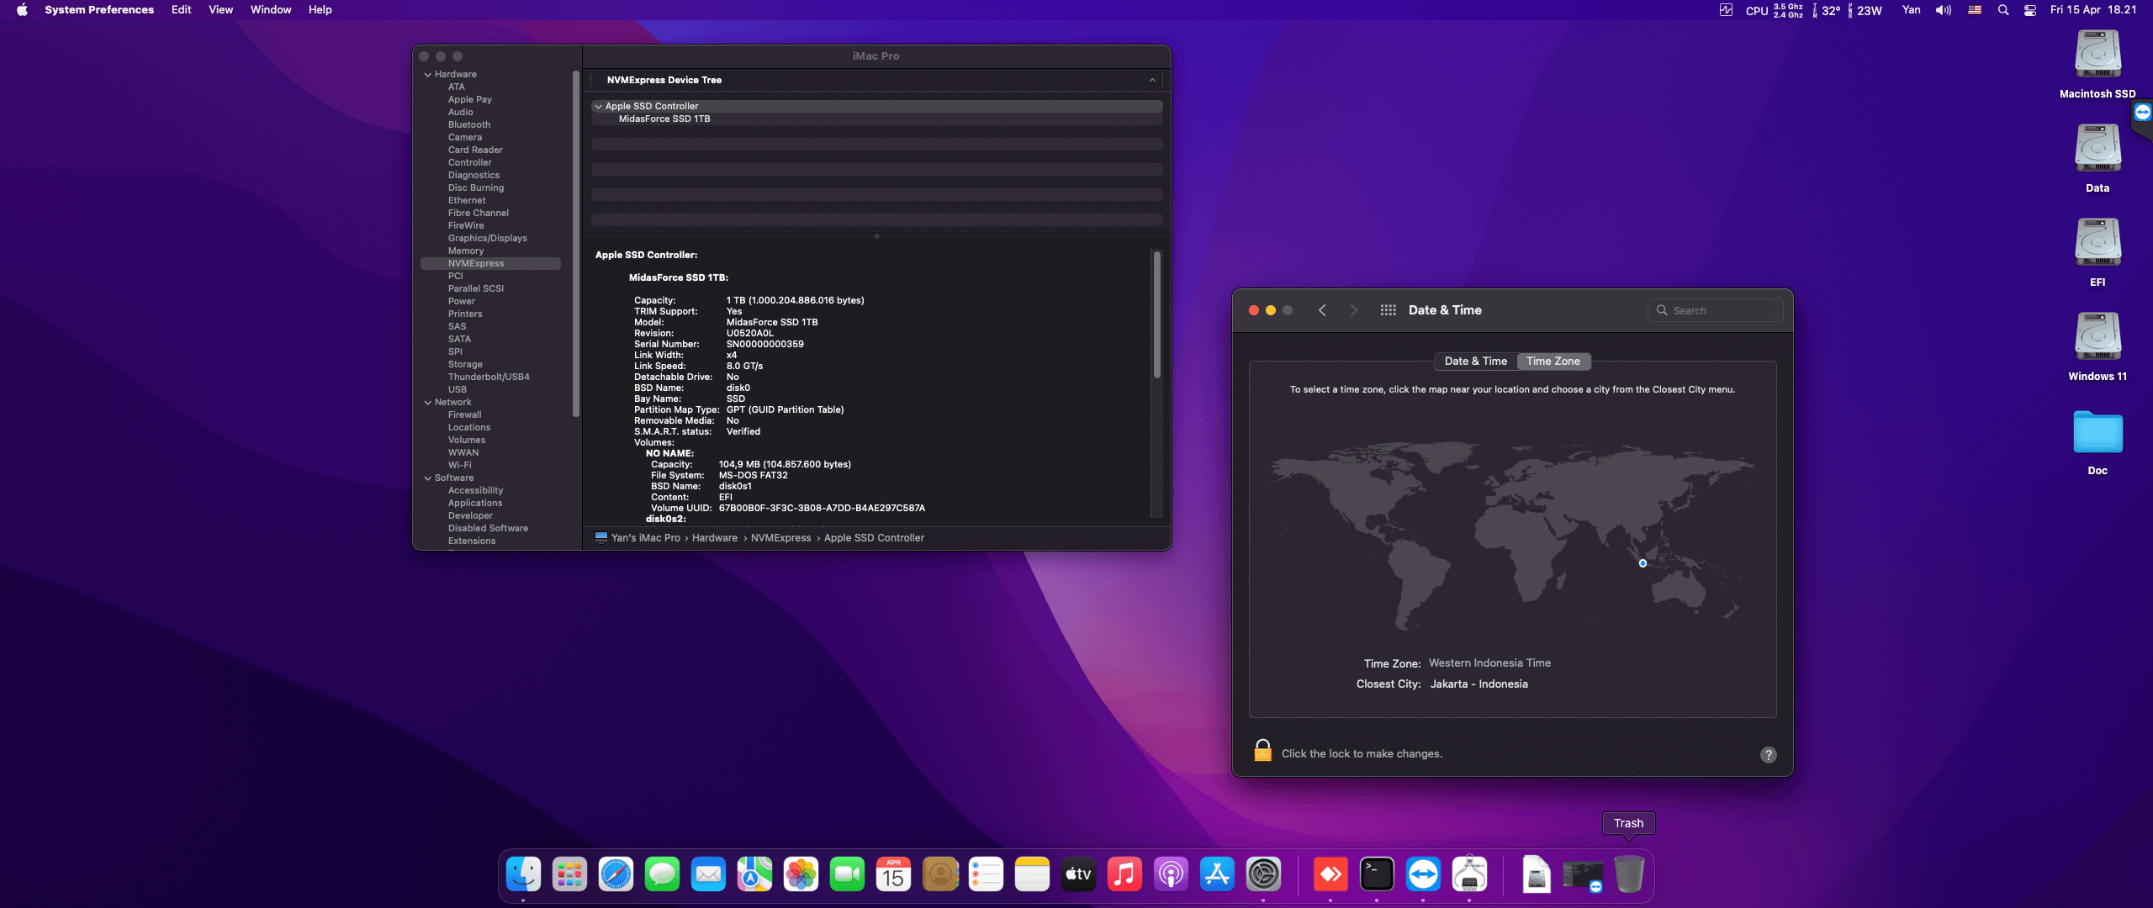Click Hardware in the path bar

click(x=714, y=538)
